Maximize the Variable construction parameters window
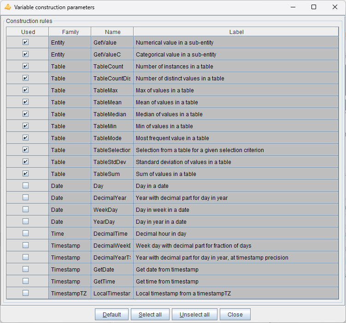This screenshot has height=323, width=346. [x=314, y=7]
